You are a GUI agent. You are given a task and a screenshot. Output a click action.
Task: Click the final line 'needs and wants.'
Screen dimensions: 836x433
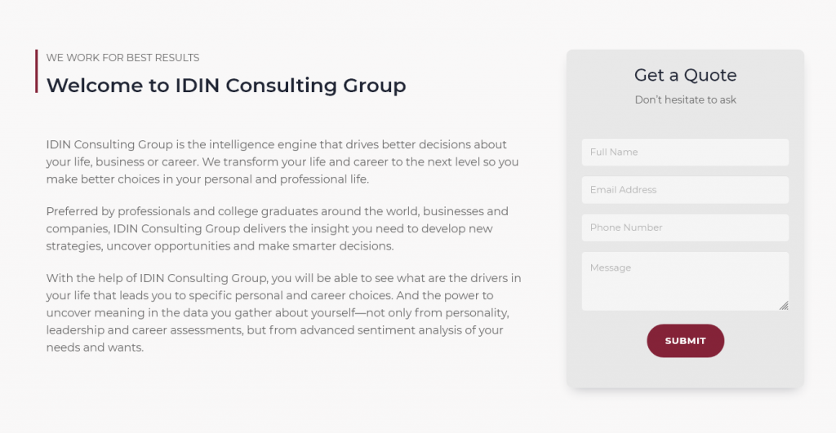coord(95,347)
